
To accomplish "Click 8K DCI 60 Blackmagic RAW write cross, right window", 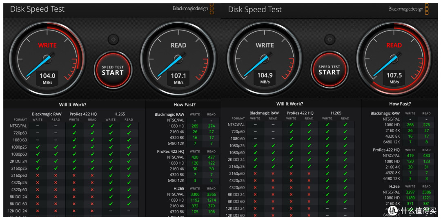I will [x=255, y=202].
